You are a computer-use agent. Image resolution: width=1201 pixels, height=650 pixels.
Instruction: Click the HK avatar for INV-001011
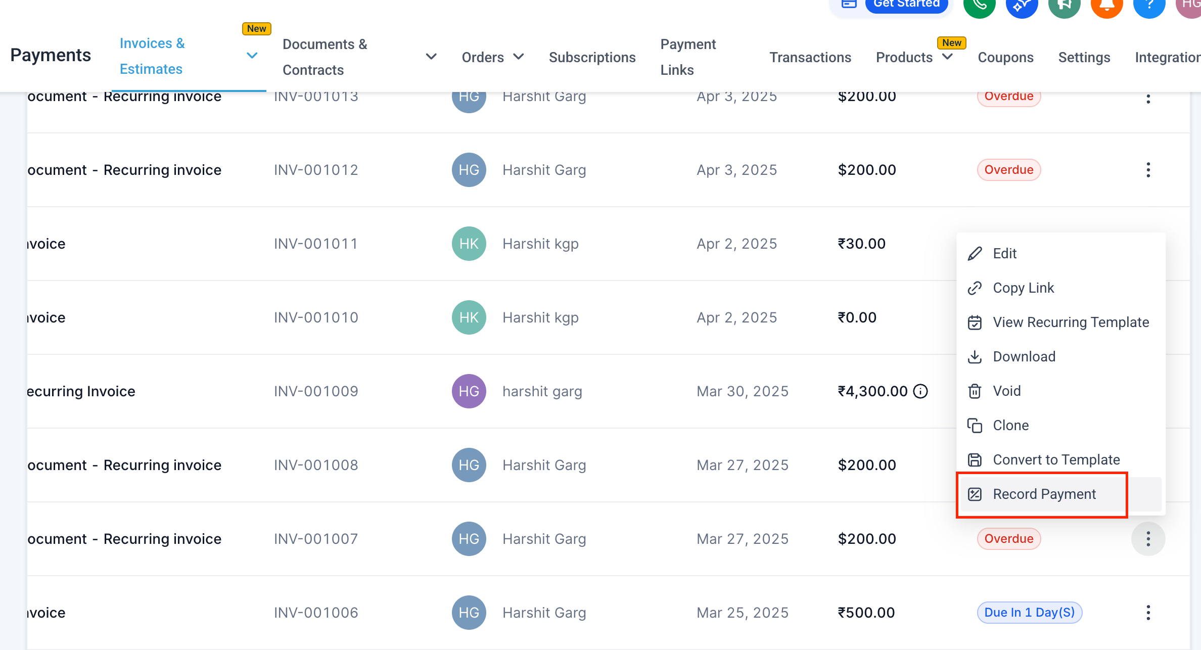tap(469, 244)
